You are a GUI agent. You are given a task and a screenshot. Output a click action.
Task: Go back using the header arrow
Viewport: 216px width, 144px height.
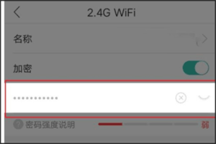[x=17, y=12]
